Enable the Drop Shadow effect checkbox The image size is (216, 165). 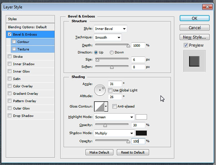(9, 116)
